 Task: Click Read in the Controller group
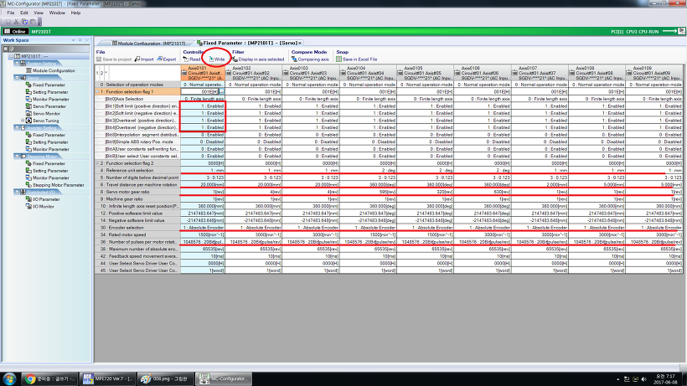[x=192, y=59]
